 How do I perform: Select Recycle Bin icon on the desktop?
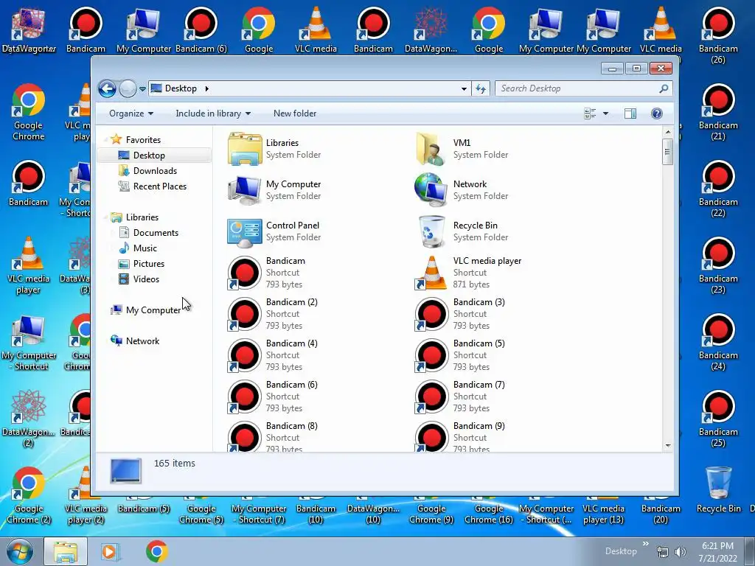click(x=718, y=489)
